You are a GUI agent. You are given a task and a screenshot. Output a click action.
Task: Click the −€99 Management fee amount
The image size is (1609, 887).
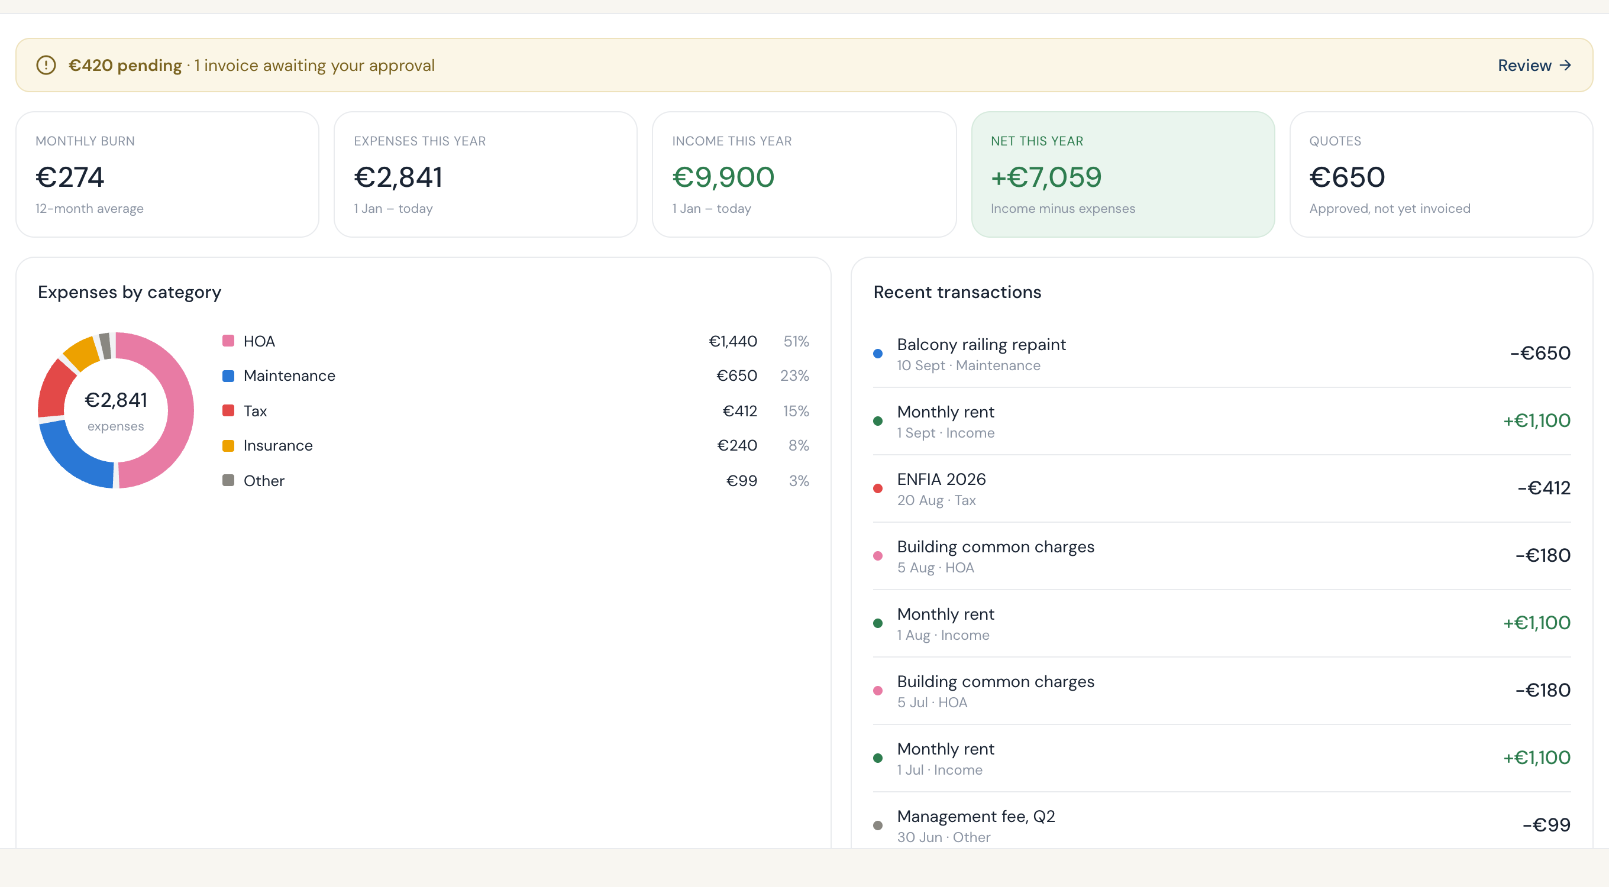pos(1546,825)
